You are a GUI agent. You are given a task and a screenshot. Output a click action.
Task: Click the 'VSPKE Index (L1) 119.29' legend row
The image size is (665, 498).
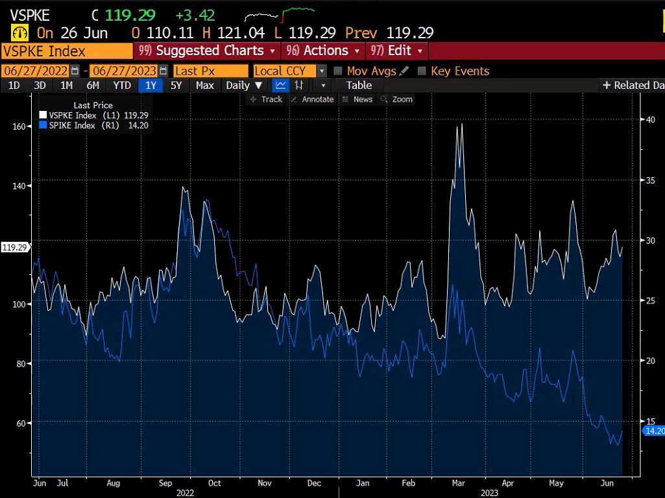tap(93, 115)
